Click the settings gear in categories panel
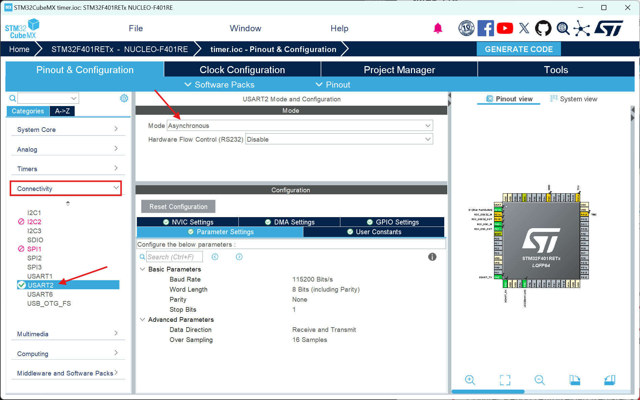This screenshot has width=640, height=400. (124, 98)
